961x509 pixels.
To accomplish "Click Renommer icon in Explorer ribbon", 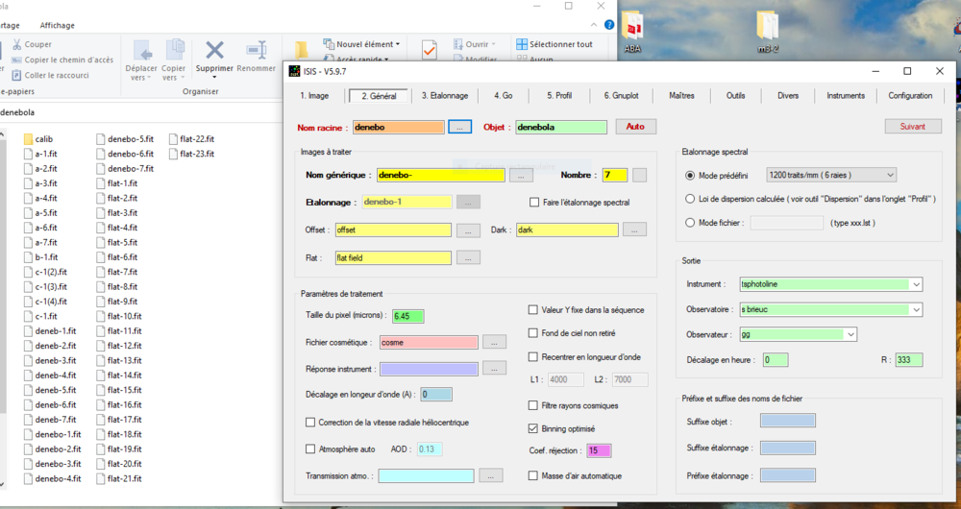I will [257, 50].
